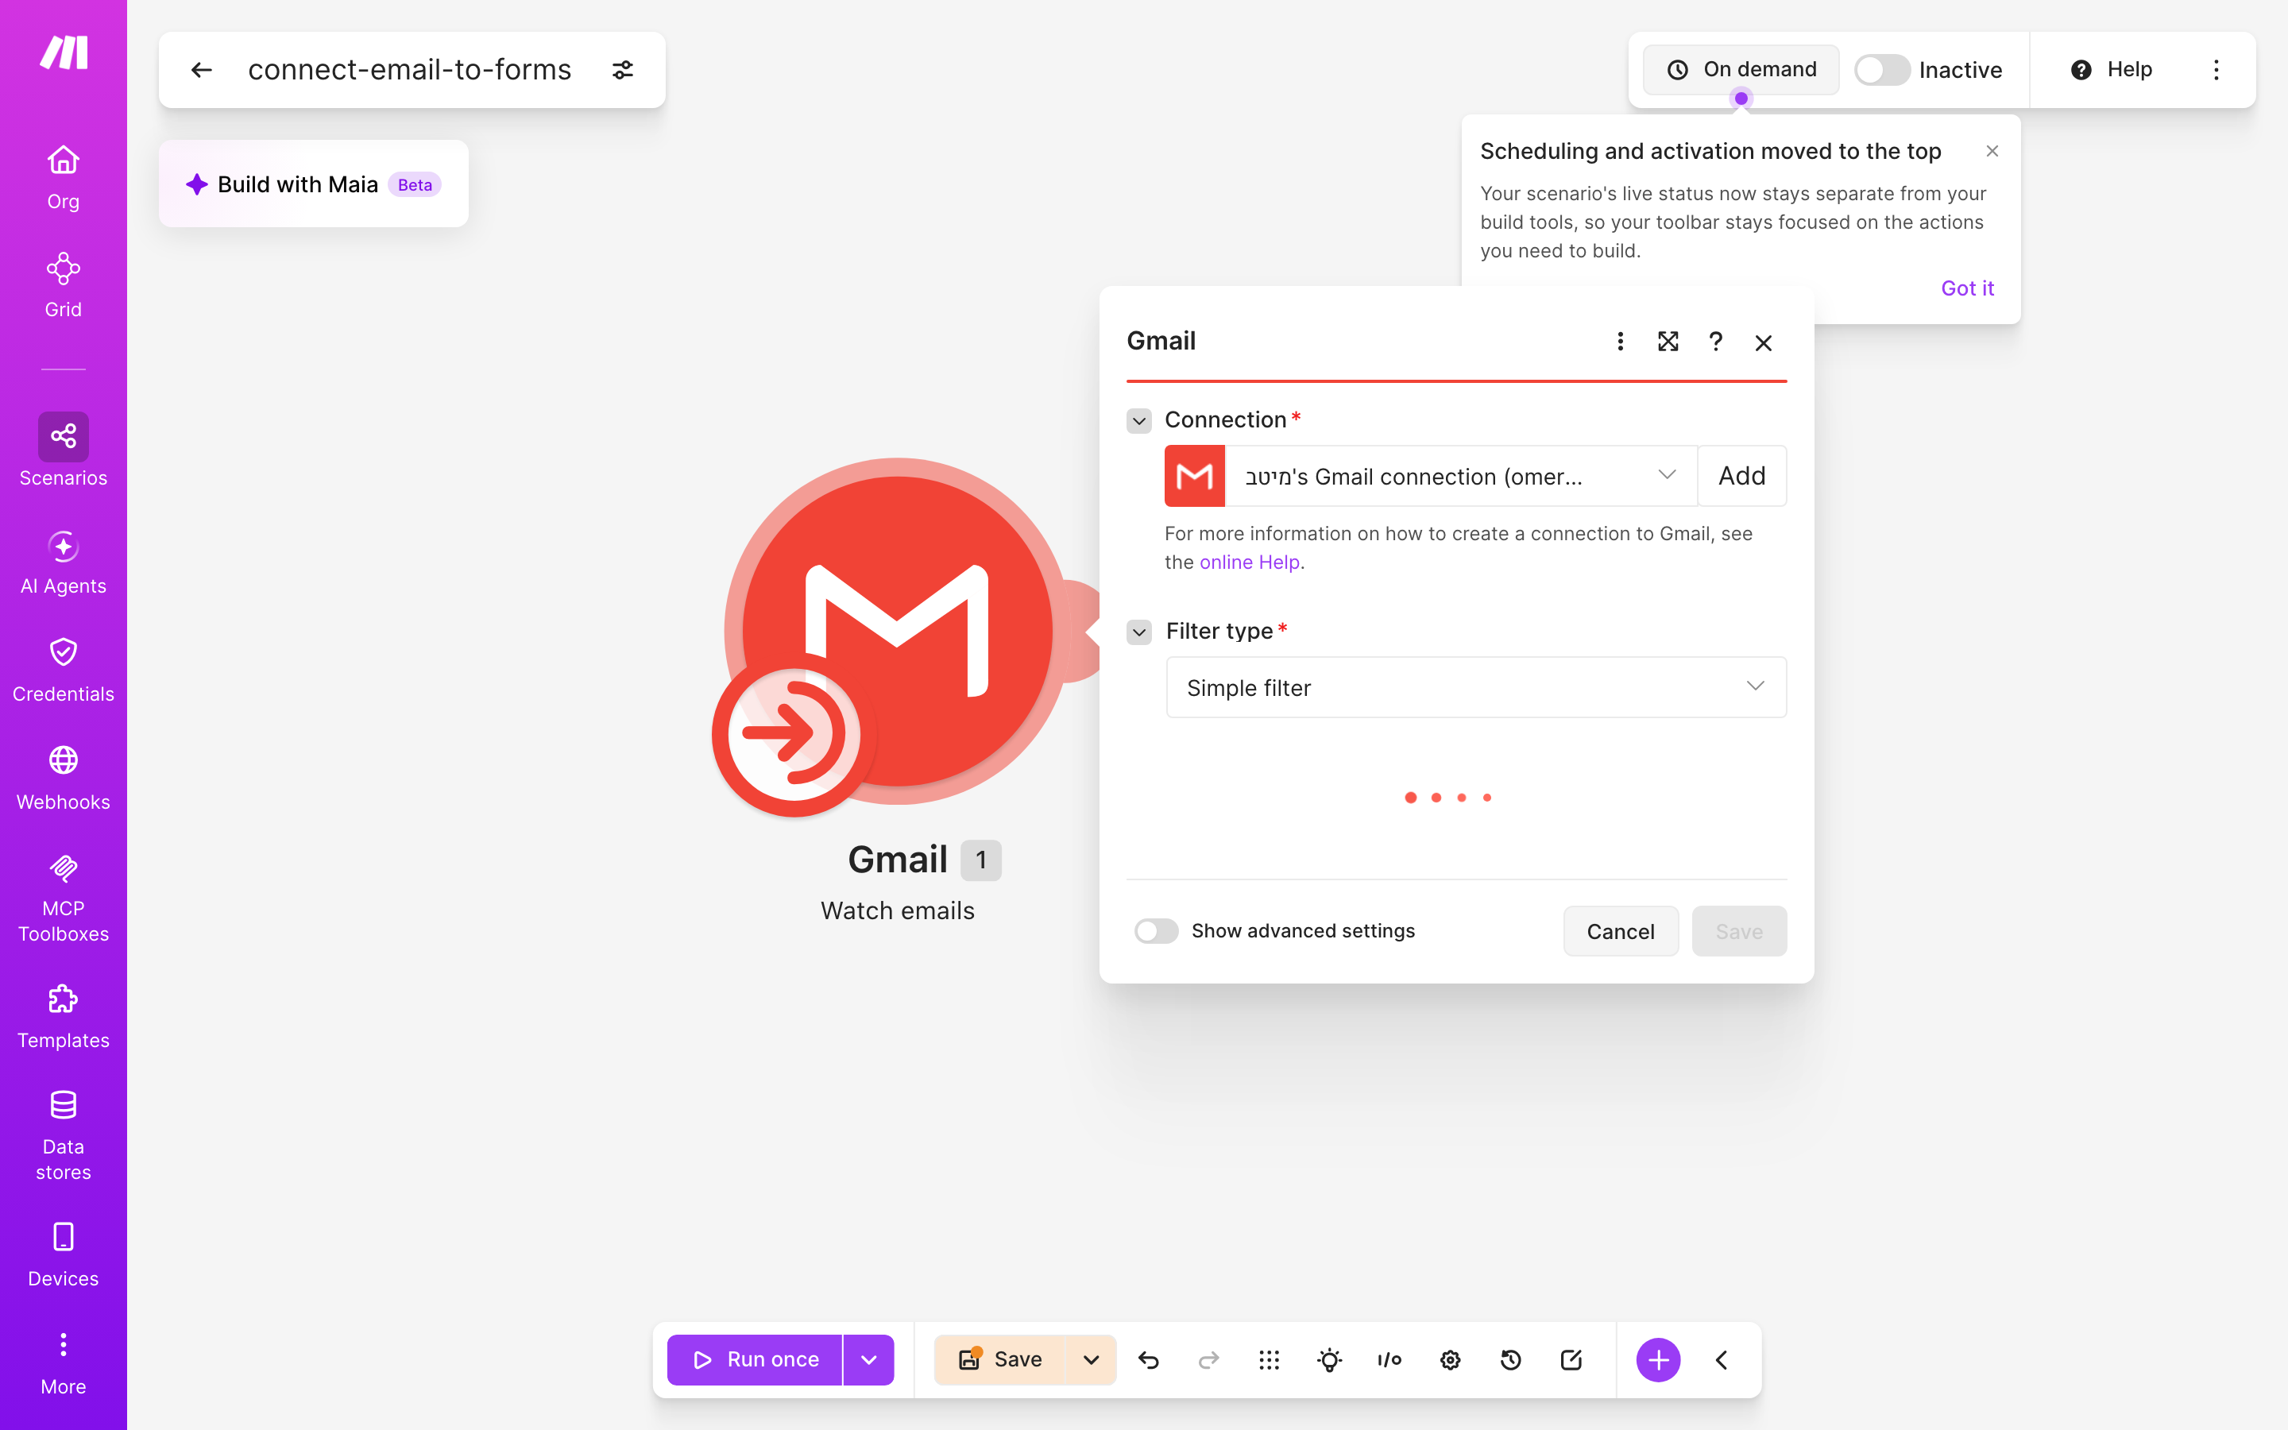Open notes icon in bottom toolbar
This screenshot has height=1430, width=2288.
tap(1571, 1360)
